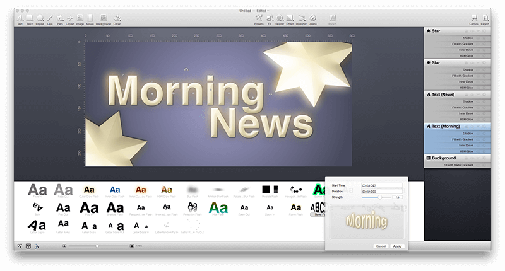
Task: Select the Ellipse shape tool
Action: coord(40,20)
